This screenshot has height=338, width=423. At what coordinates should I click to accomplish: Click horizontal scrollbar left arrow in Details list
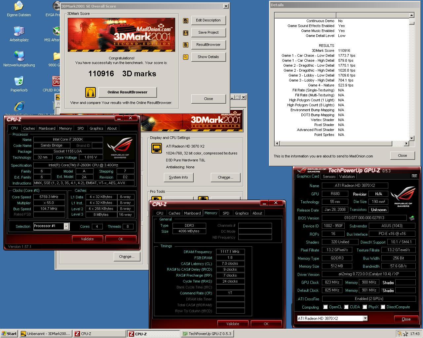click(277, 143)
